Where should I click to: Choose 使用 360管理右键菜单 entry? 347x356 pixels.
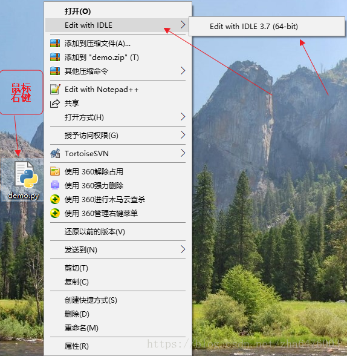[118, 213]
